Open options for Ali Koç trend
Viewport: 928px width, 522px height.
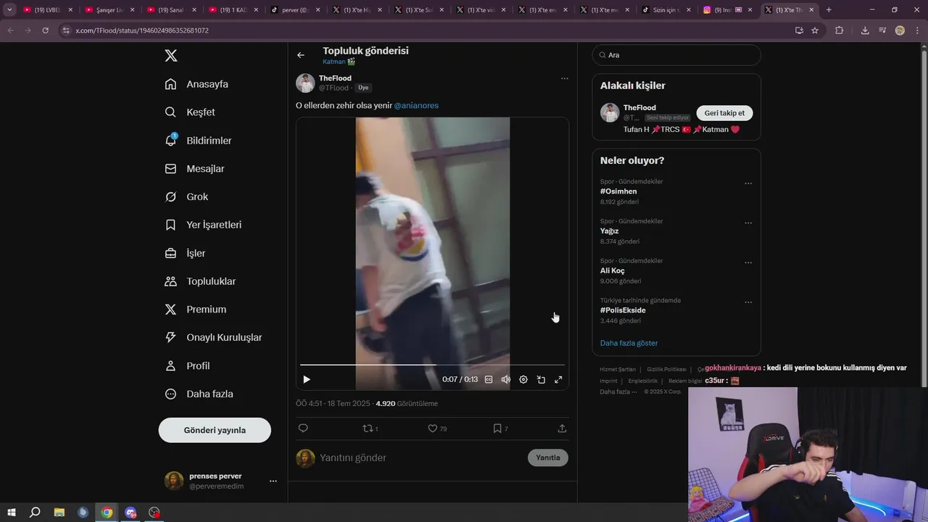point(748,262)
